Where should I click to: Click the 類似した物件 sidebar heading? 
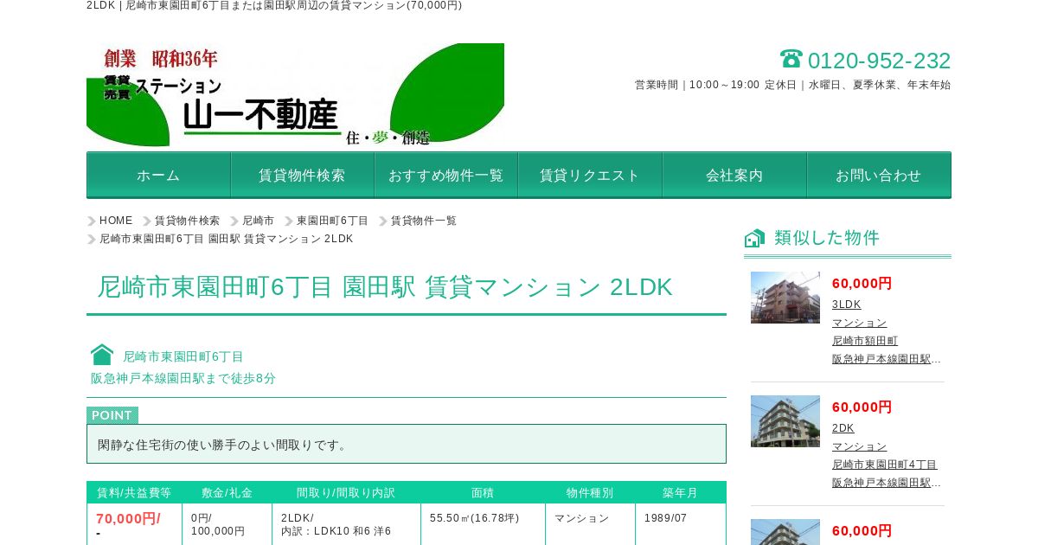tap(827, 238)
